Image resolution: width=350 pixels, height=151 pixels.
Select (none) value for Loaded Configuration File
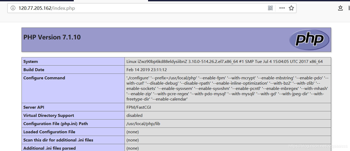[133, 132]
